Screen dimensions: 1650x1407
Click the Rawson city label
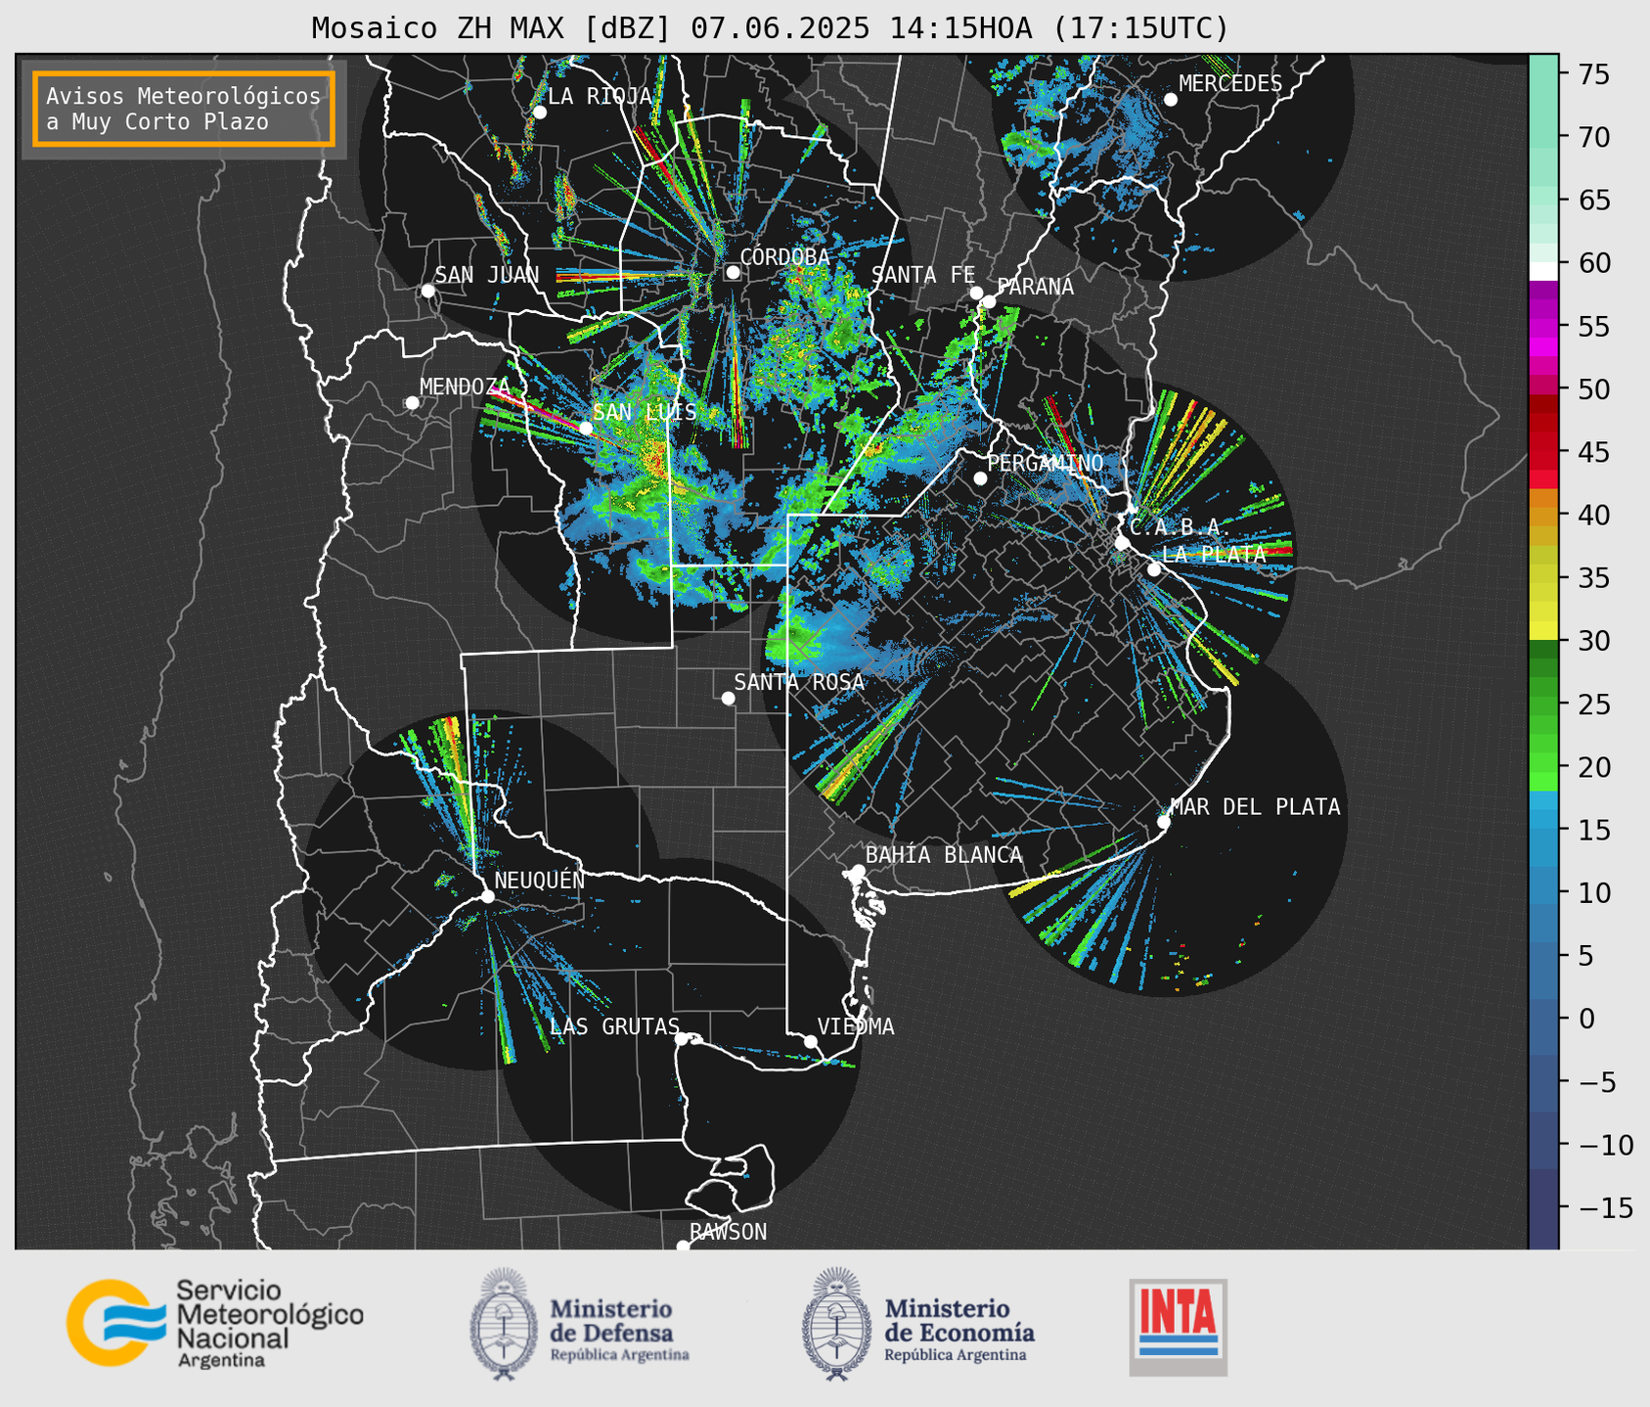[x=728, y=1232]
